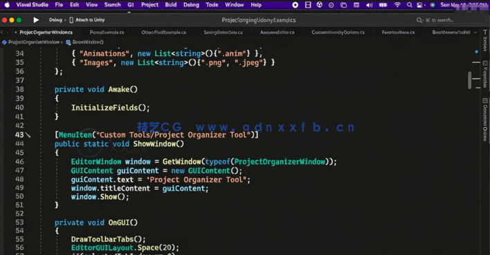Switch to the ObjectFieldExample.cs tab

[164, 32]
